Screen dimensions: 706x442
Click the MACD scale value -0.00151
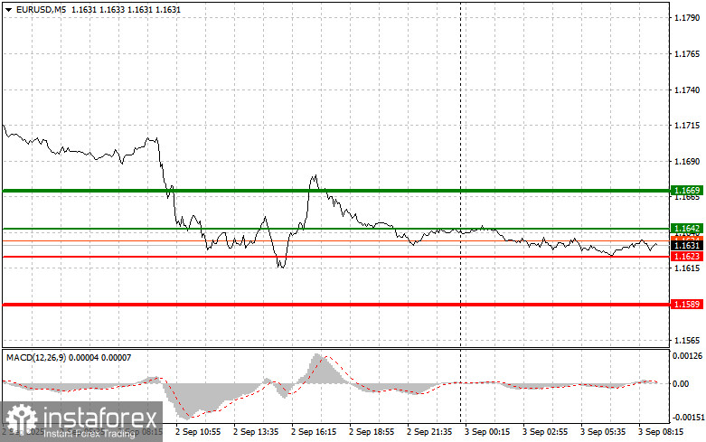[x=687, y=418]
